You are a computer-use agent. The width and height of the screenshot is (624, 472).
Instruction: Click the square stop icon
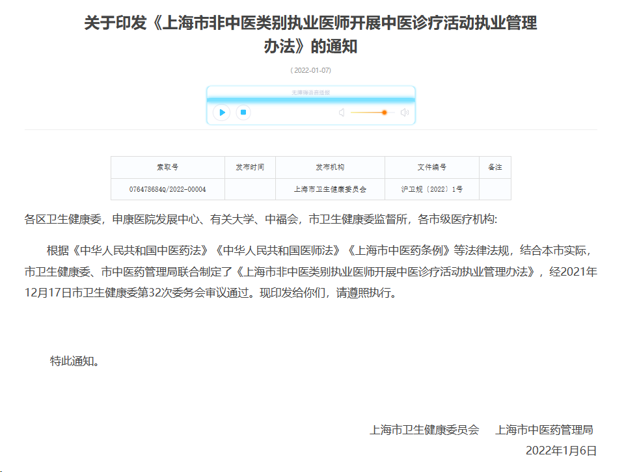(x=242, y=112)
